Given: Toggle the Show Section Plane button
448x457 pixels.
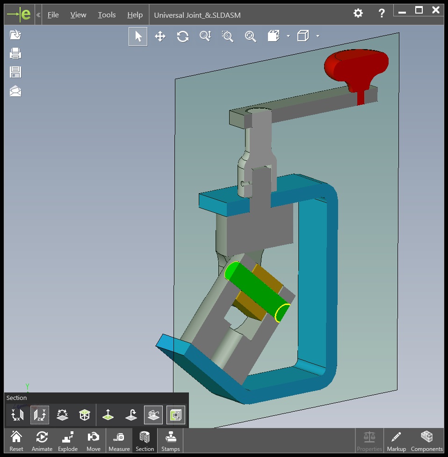Looking at the screenshot, I should [153, 415].
